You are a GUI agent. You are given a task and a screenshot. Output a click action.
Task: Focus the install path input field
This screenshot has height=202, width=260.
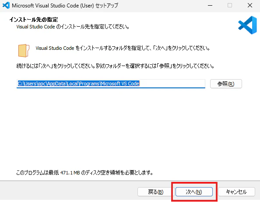pyautogui.click(x=111, y=84)
